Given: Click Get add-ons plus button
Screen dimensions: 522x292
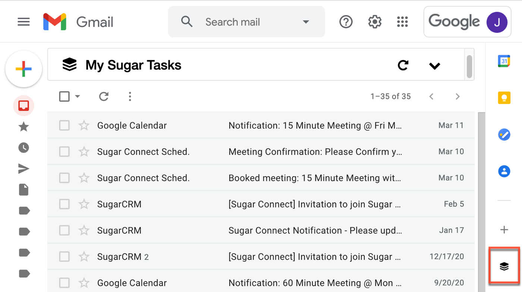Looking at the screenshot, I should pyautogui.click(x=504, y=229).
